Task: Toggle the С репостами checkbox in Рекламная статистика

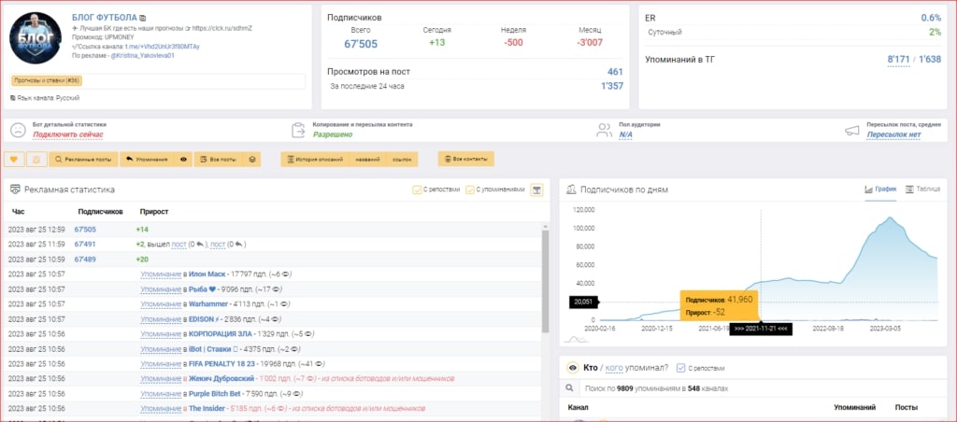Action: (417, 190)
